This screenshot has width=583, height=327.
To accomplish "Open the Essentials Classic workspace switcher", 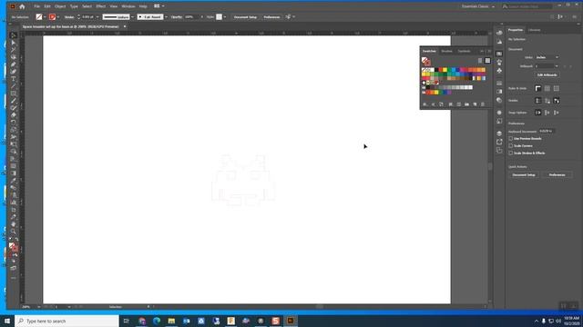I will (x=478, y=6).
